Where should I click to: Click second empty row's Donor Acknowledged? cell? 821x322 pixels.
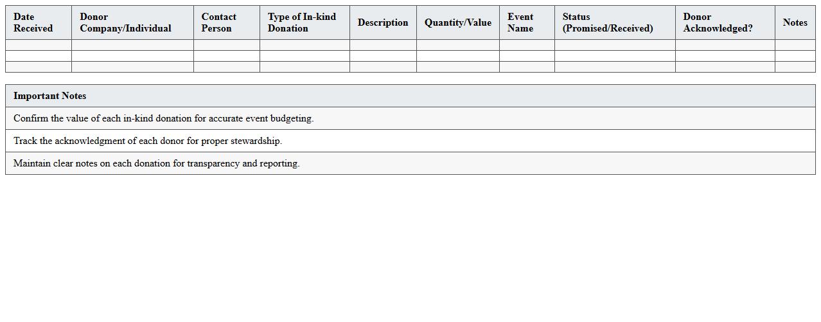point(725,56)
